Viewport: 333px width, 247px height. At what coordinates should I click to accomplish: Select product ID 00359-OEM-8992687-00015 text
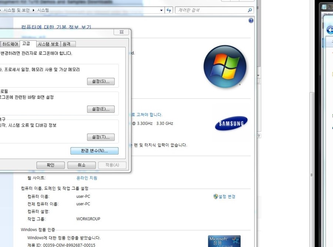tap(69, 245)
